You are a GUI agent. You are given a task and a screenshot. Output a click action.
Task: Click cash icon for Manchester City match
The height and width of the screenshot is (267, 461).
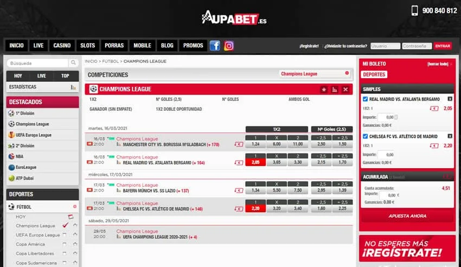click(239, 144)
